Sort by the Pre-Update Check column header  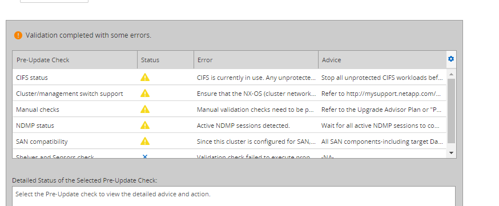coord(75,60)
